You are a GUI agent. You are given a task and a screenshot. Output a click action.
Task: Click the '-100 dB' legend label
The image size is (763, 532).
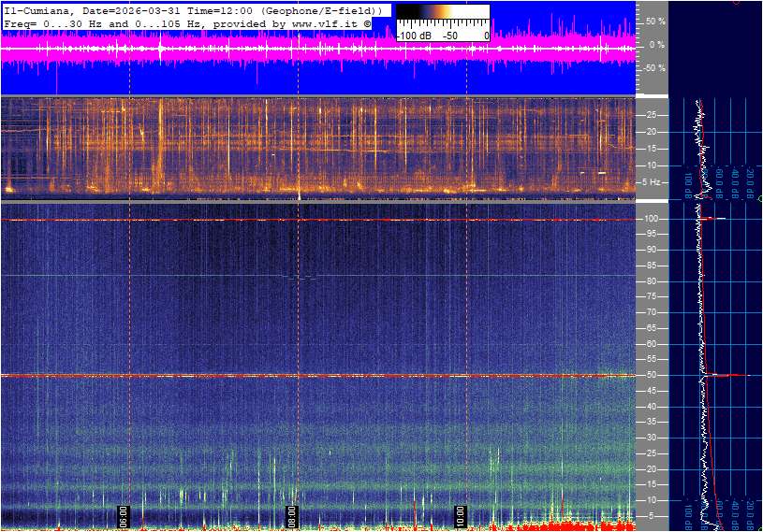click(414, 36)
